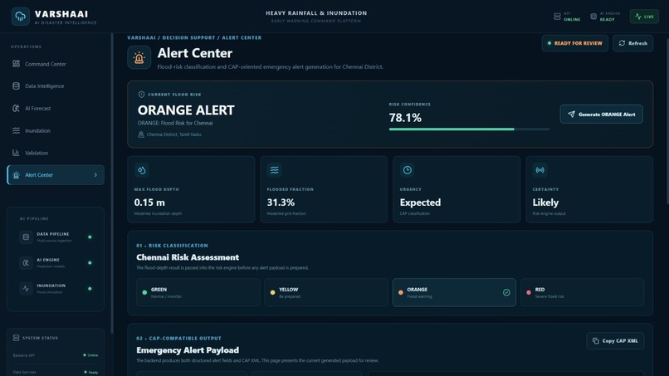669x376 pixels.
Task: Click the AI Forecast brain icon
Action: [x=16, y=109]
